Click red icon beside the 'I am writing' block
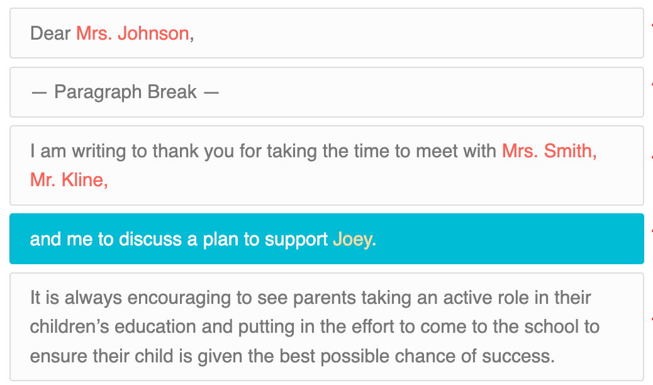This screenshot has height=385, width=653. (651, 157)
